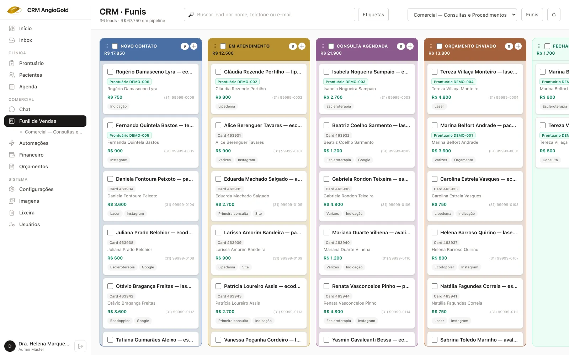The image size is (569, 355).
Task: Click the Funil de Vendas board icon
Action: click(12, 121)
